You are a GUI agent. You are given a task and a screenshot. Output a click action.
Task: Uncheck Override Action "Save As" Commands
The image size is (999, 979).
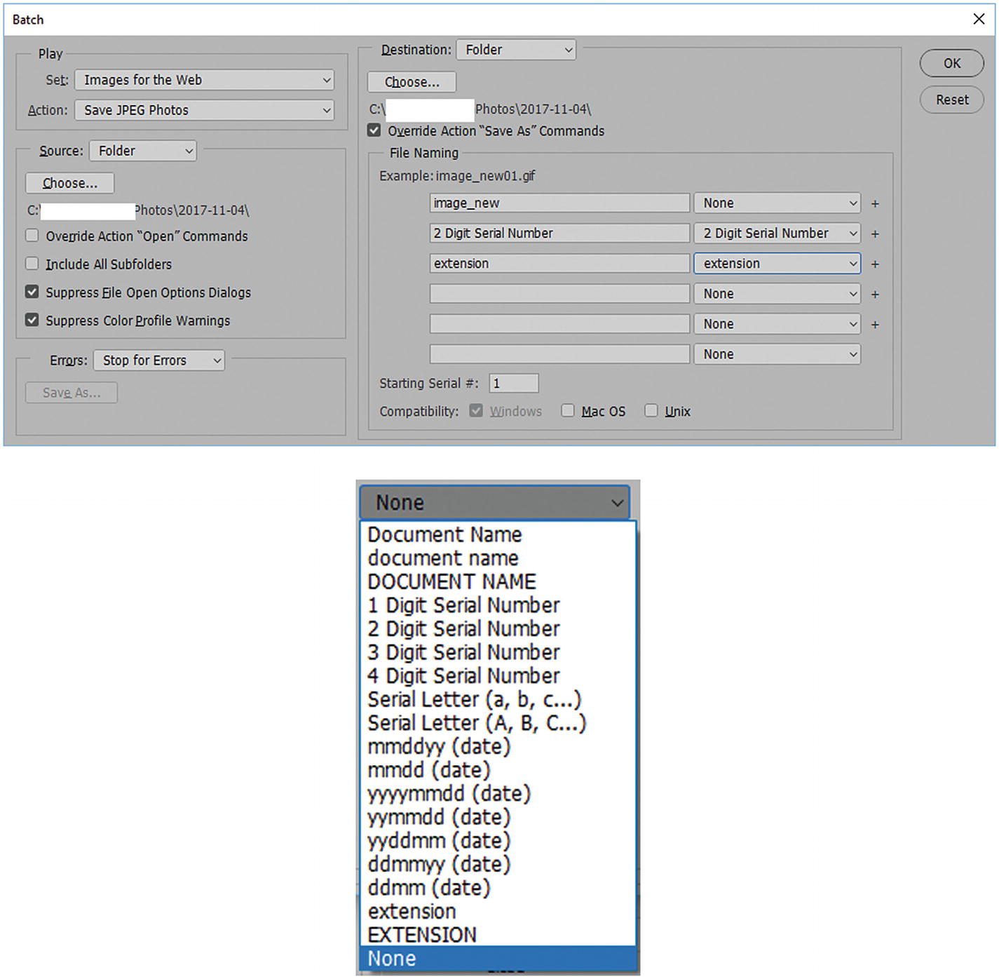pyautogui.click(x=374, y=130)
